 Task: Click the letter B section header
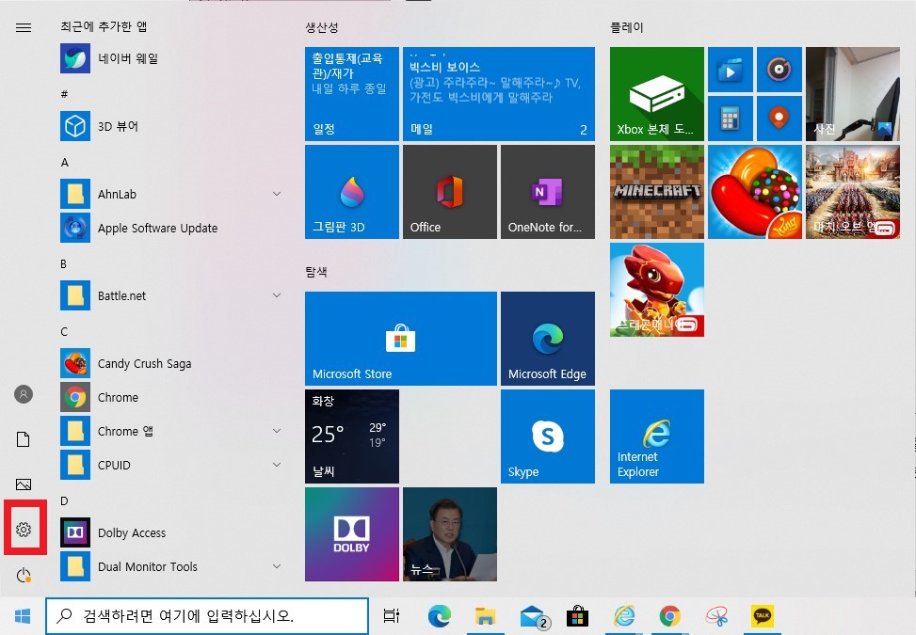64,263
